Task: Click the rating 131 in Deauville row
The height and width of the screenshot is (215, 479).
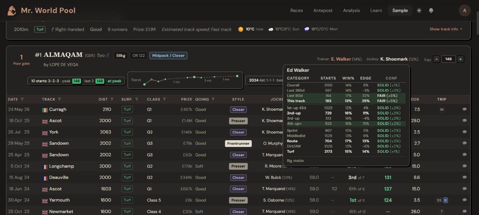Action: 388,178
